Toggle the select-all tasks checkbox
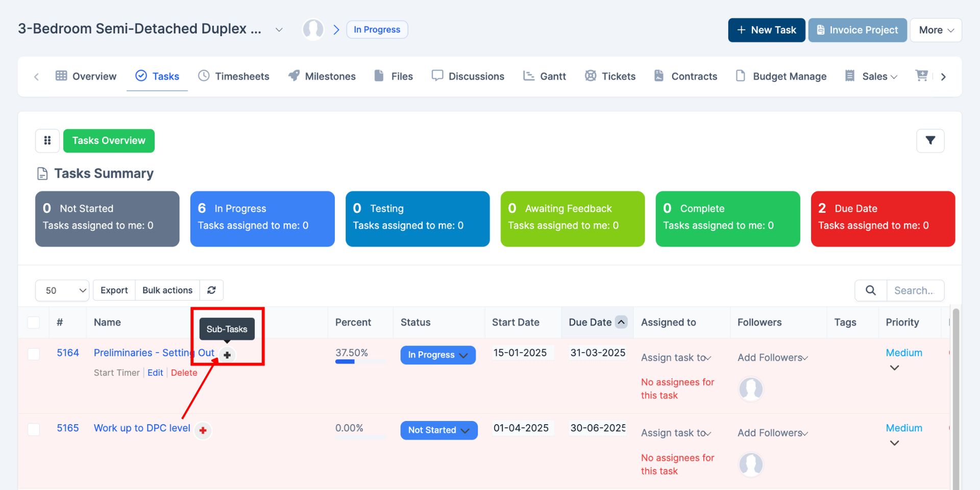Image resolution: width=980 pixels, height=490 pixels. coord(34,322)
